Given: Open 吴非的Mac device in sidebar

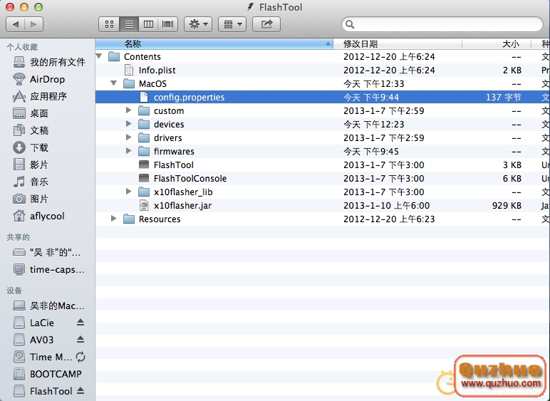Looking at the screenshot, I should [x=48, y=306].
